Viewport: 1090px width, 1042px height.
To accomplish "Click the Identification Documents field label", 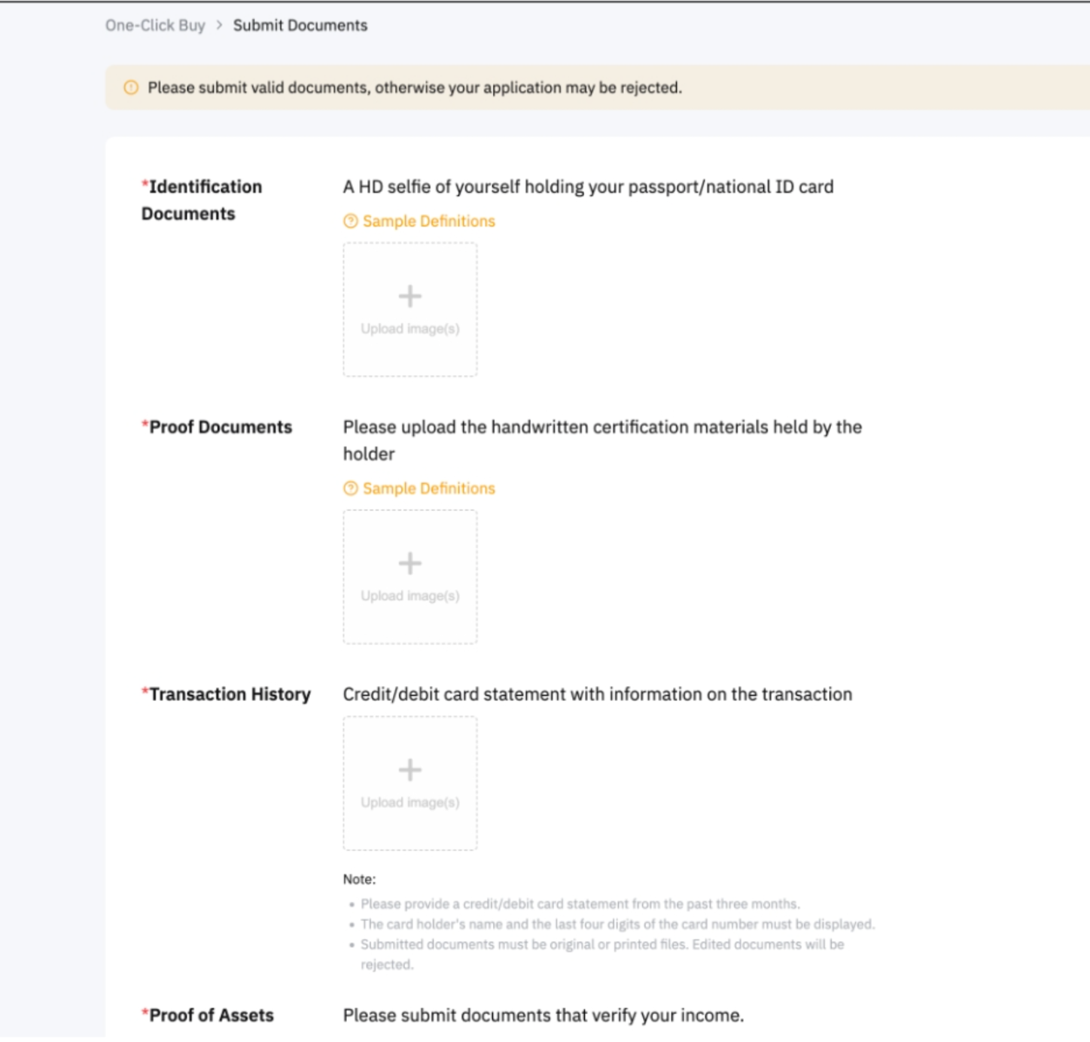I will 202,200.
